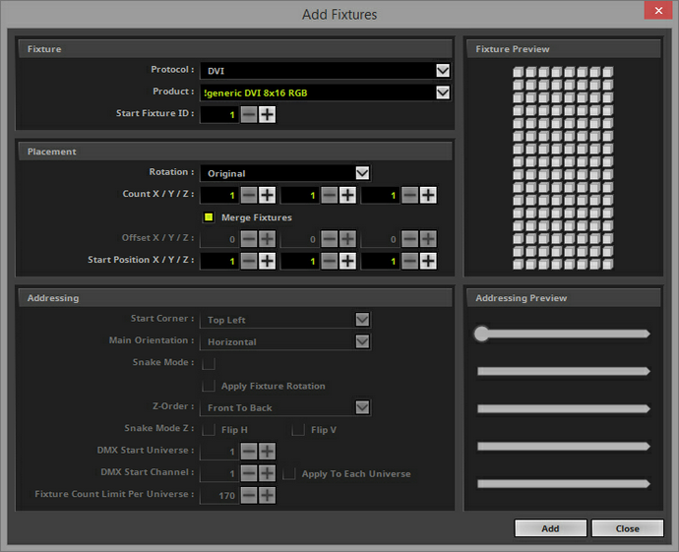Viewport: 679px width, 552px height.
Task: Increase Count X value
Action: [268, 195]
